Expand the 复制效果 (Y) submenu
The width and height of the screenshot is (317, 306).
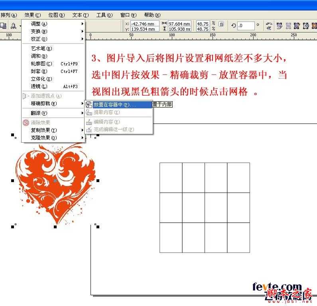[53, 130]
